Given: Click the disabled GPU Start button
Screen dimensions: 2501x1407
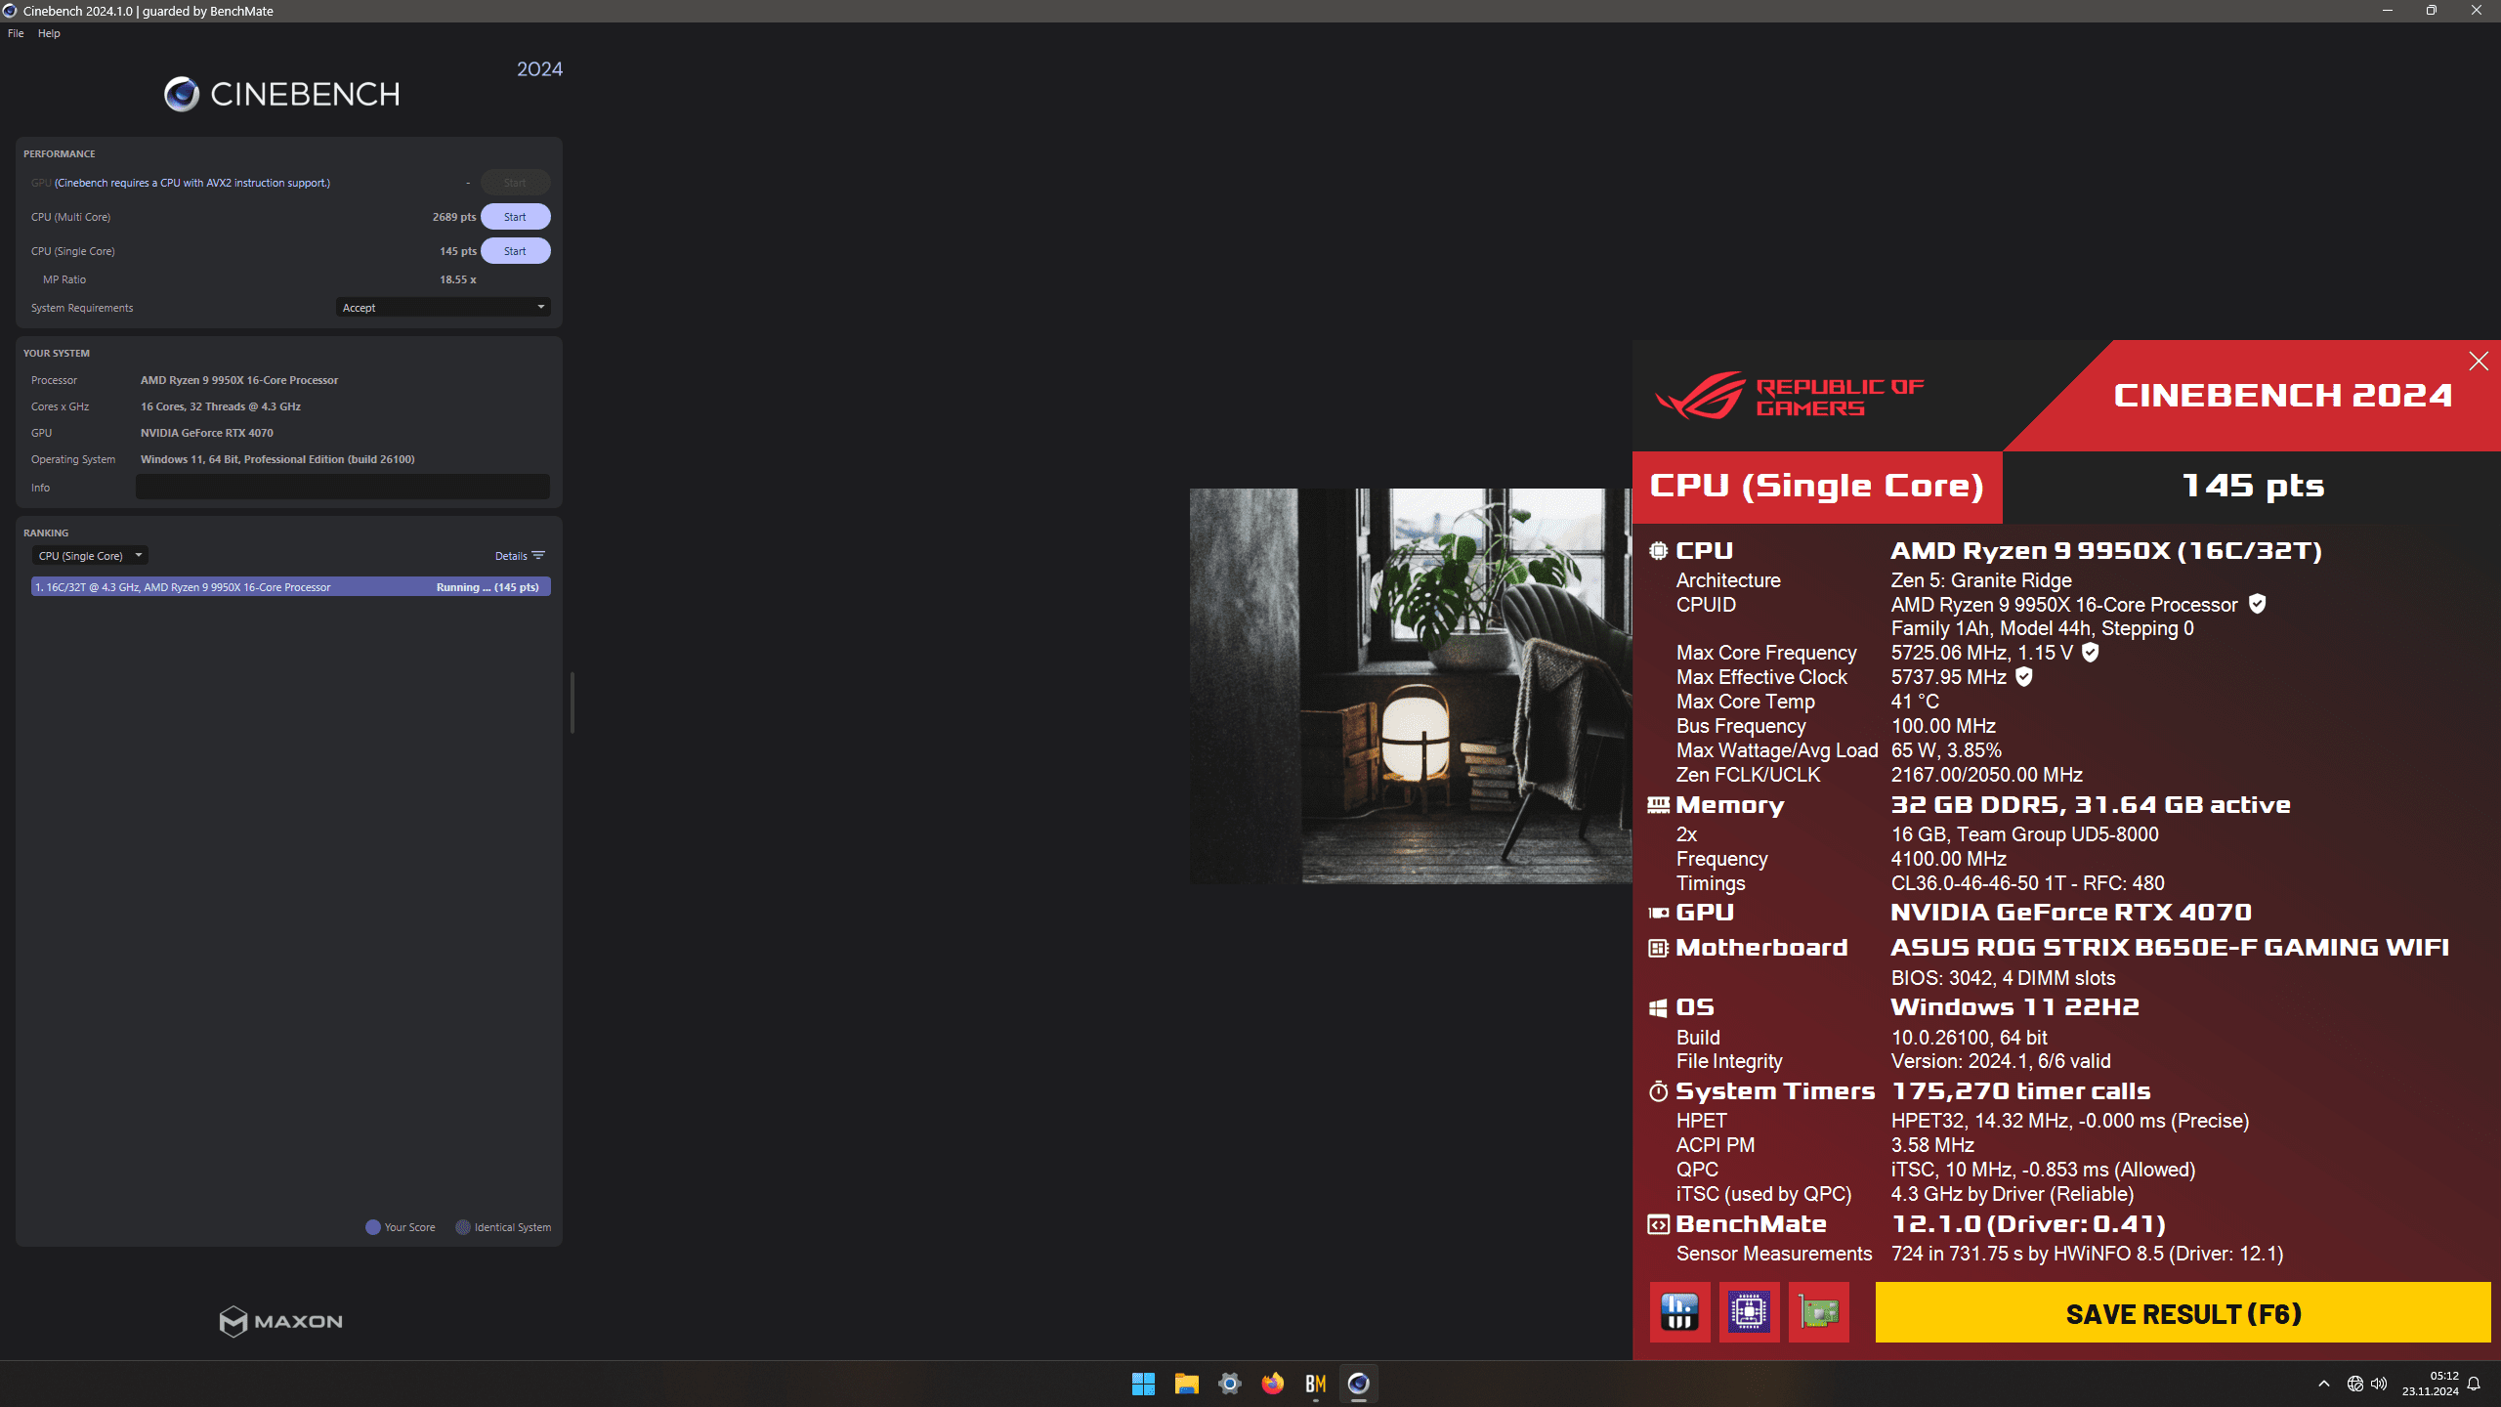Looking at the screenshot, I should [515, 183].
